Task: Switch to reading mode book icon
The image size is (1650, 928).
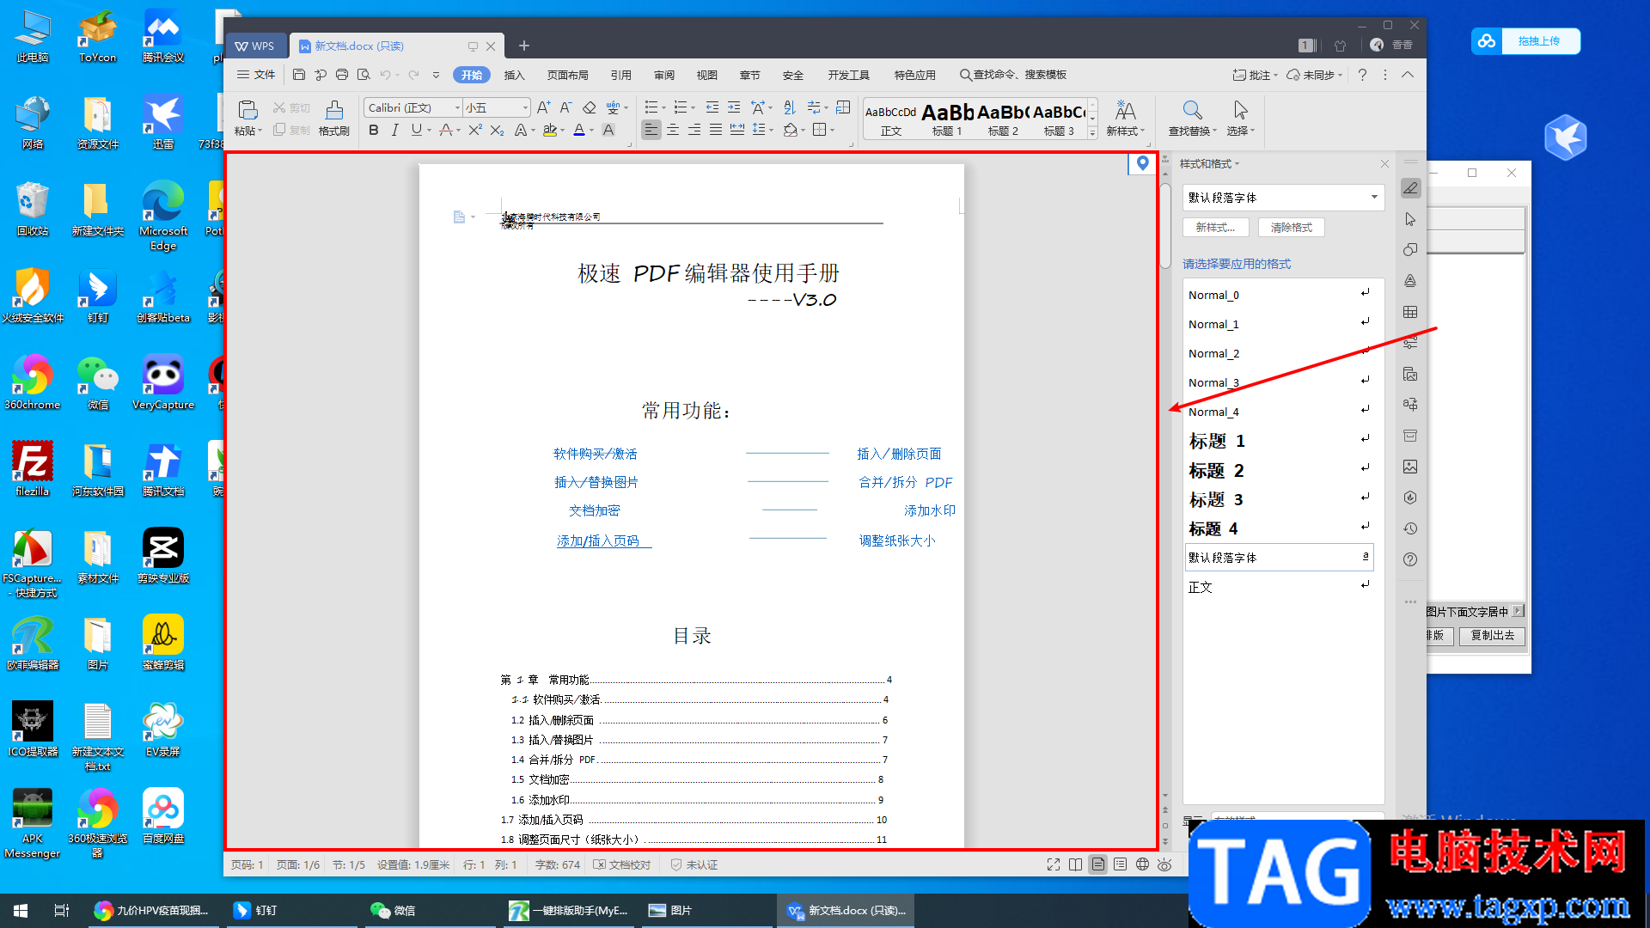Action: tap(1076, 864)
